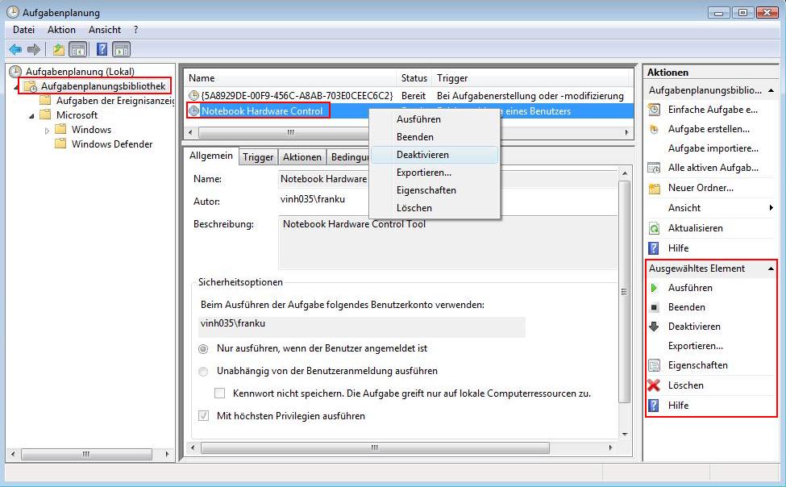
Task: Toggle 'Mit höchsten Privilegien ausführen' checkbox
Action: [x=203, y=416]
